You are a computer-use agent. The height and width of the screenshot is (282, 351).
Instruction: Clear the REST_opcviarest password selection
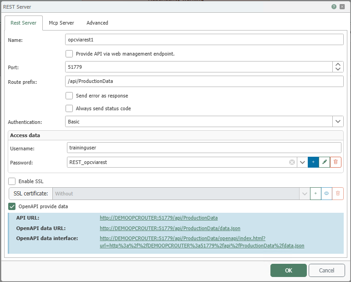[292, 162]
